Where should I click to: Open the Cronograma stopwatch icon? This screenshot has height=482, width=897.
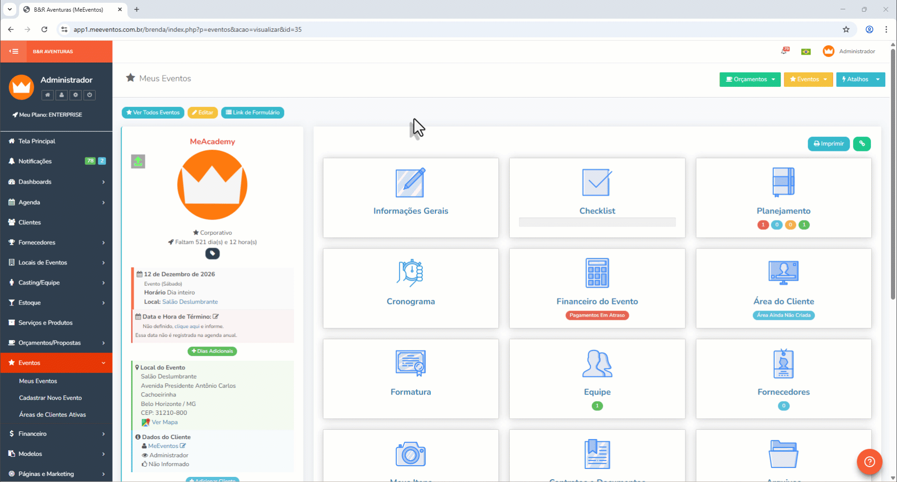coord(411,273)
